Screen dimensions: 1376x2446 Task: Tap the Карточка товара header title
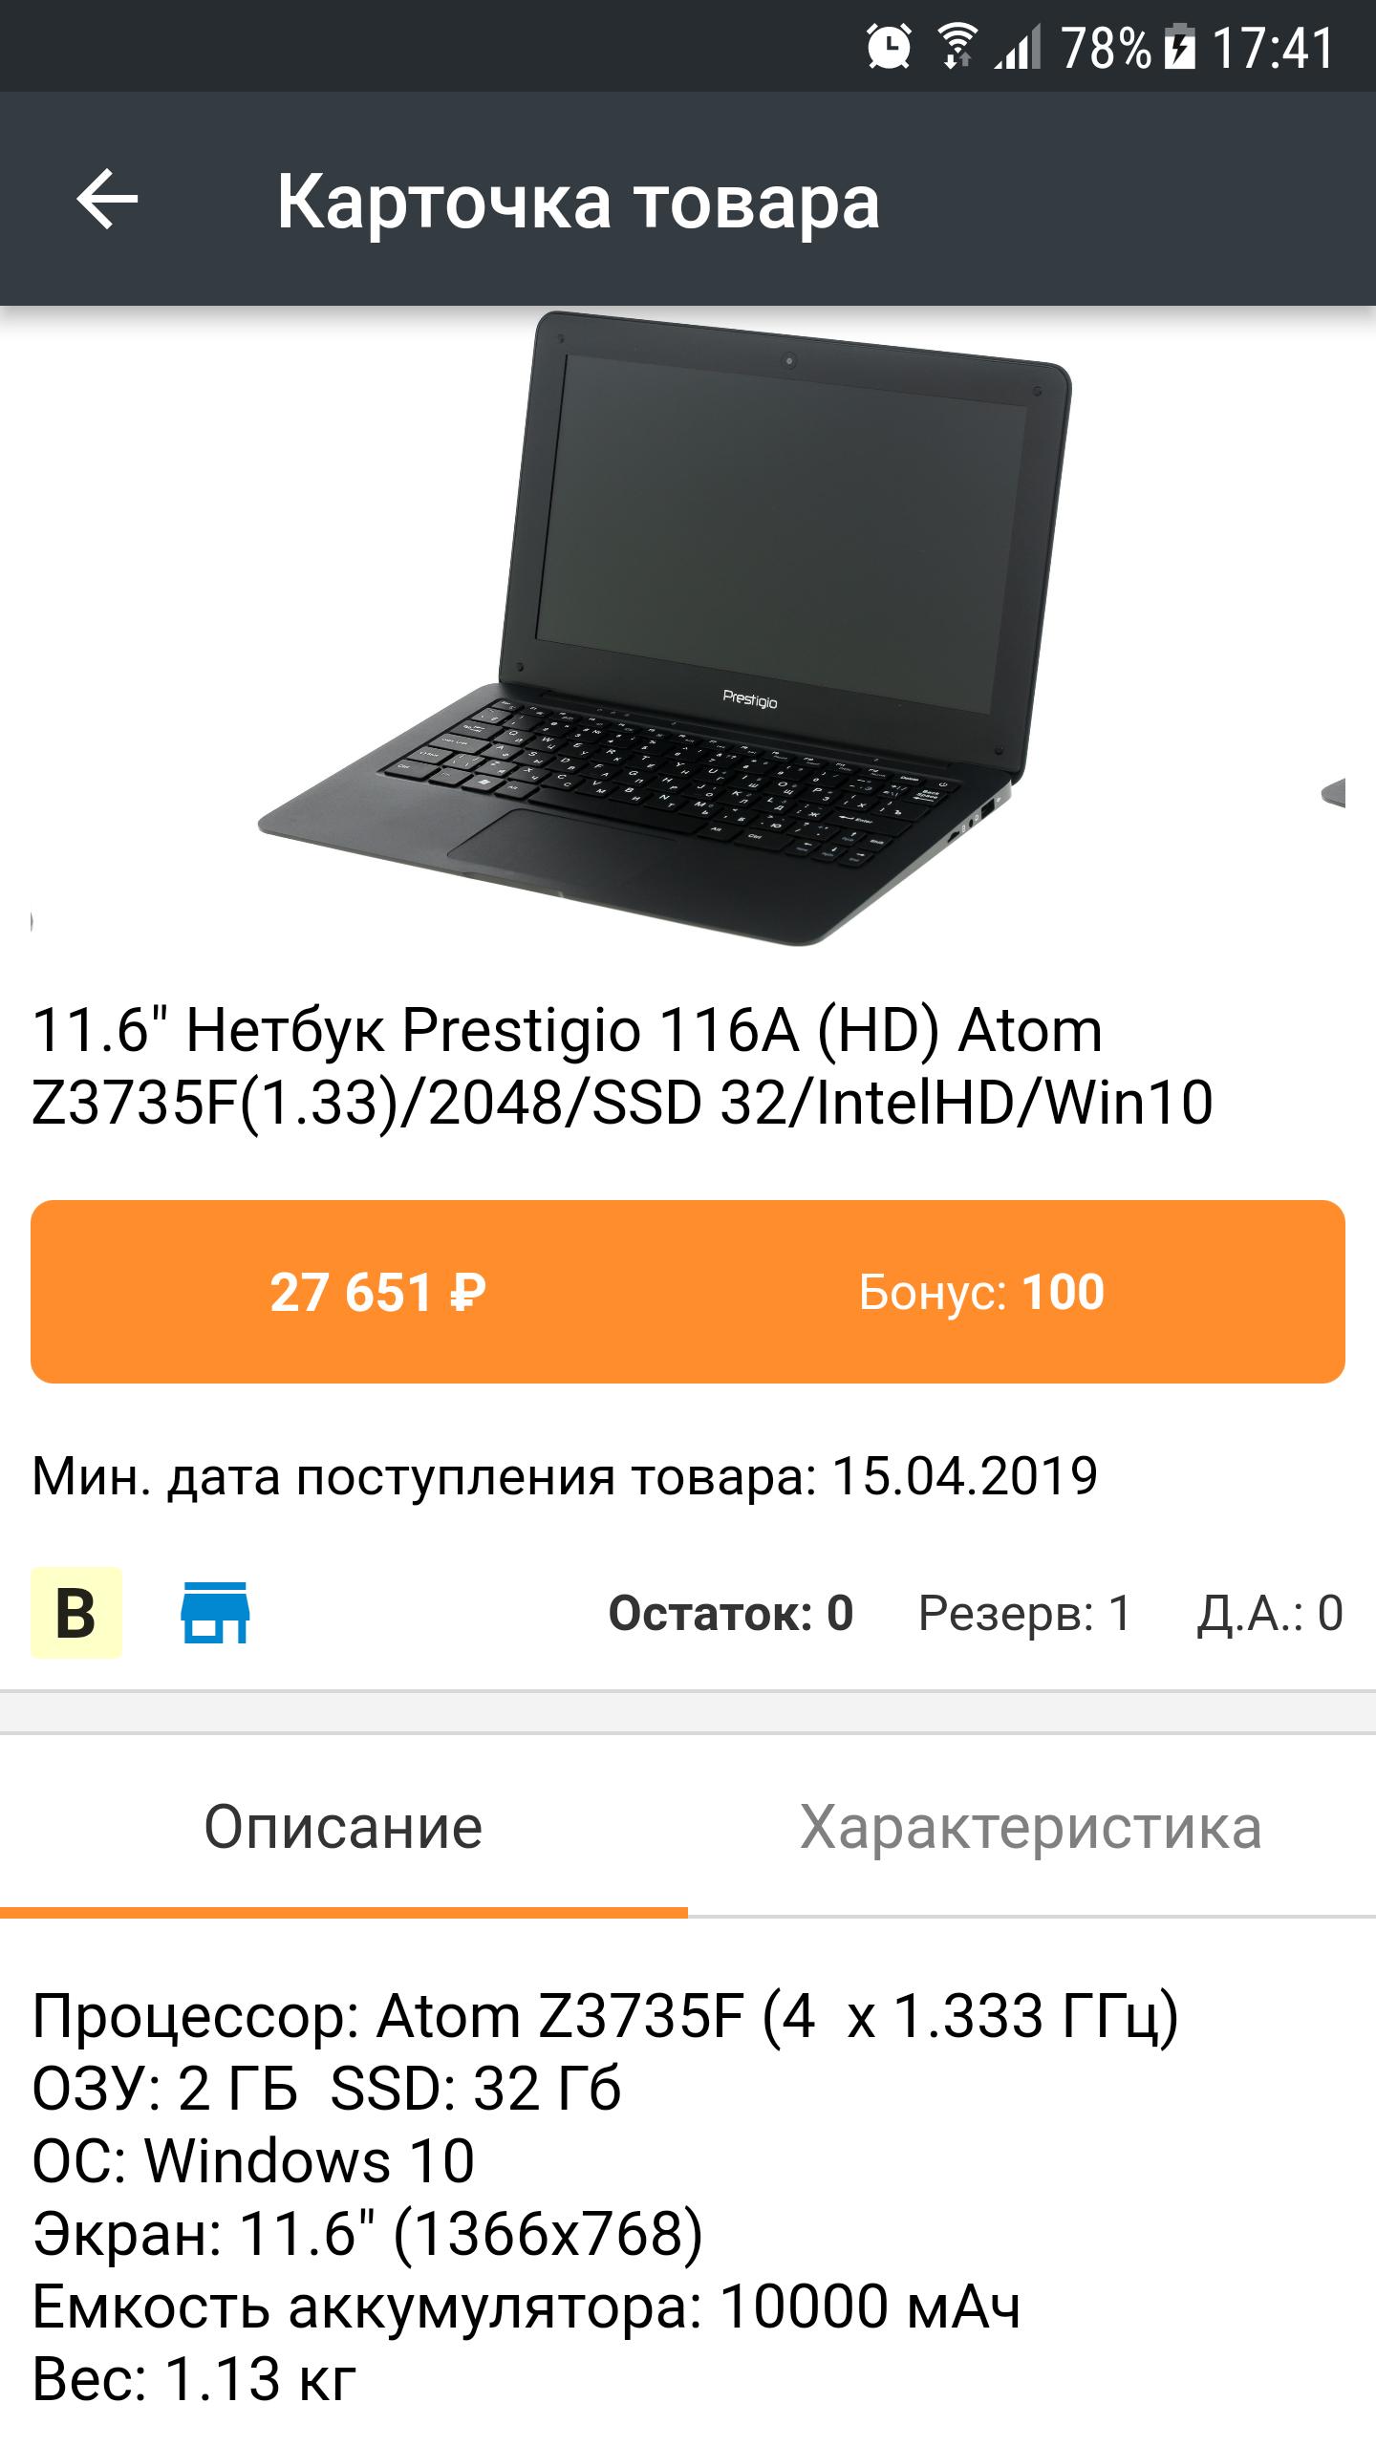[578, 201]
